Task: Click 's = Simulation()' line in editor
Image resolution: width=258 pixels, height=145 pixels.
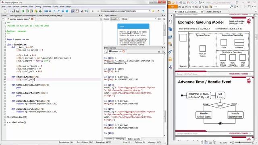Action: click(x=16, y=122)
